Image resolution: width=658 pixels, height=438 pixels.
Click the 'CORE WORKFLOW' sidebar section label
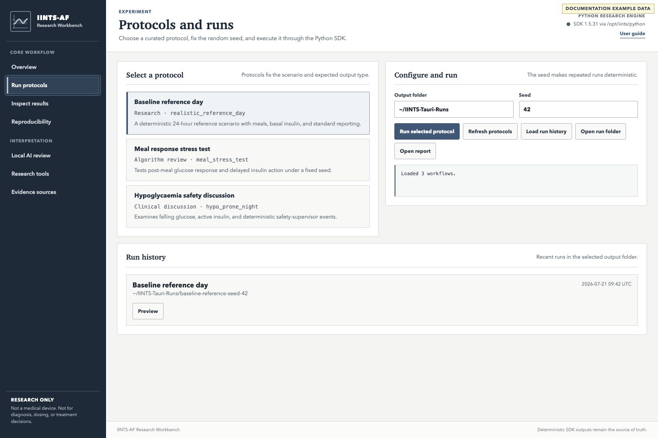[x=32, y=52]
